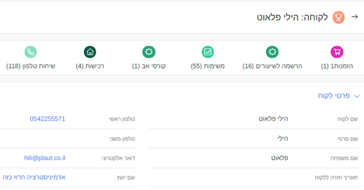Collapse section using the פרטי לקוח chevron
The width and height of the screenshot is (364, 190).
pos(356,96)
